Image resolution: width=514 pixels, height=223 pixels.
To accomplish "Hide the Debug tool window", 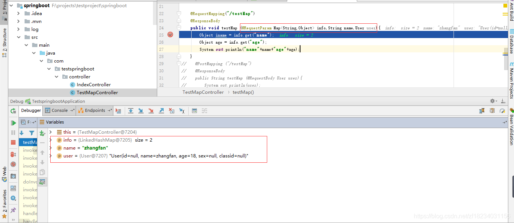I will [x=503, y=101].
